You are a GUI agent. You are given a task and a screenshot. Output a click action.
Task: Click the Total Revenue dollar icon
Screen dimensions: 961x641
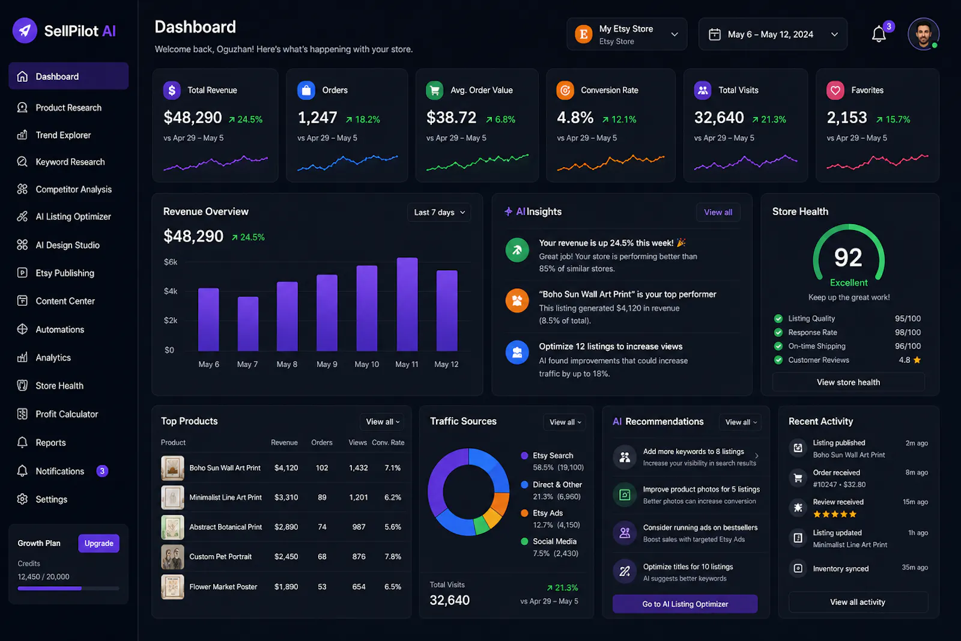coord(172,90)
